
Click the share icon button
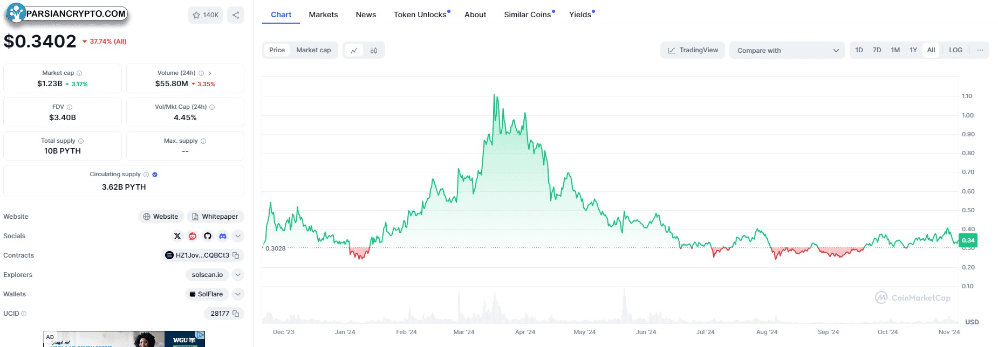236,15
